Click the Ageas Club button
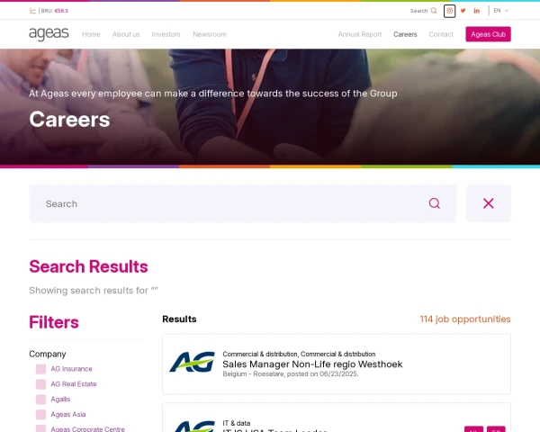 click(489, 34)
